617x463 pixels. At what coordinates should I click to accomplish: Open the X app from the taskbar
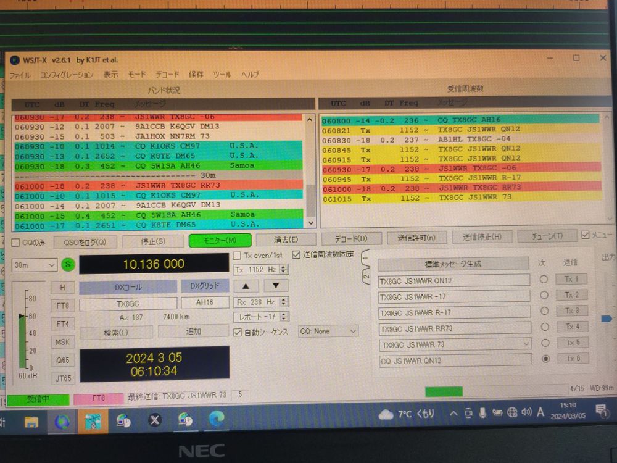(155, 421)
